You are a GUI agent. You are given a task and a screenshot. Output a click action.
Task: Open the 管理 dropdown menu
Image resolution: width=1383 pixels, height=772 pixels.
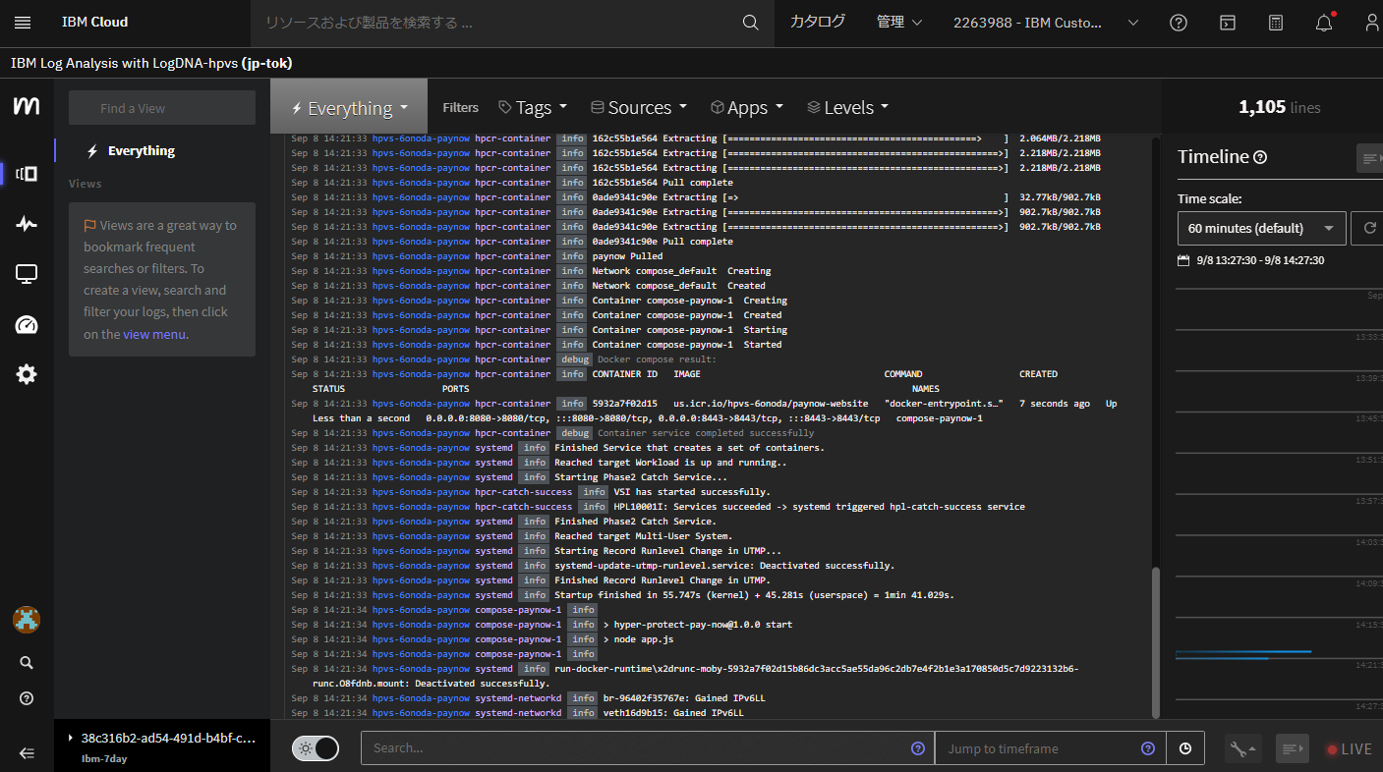coord(899,23)
